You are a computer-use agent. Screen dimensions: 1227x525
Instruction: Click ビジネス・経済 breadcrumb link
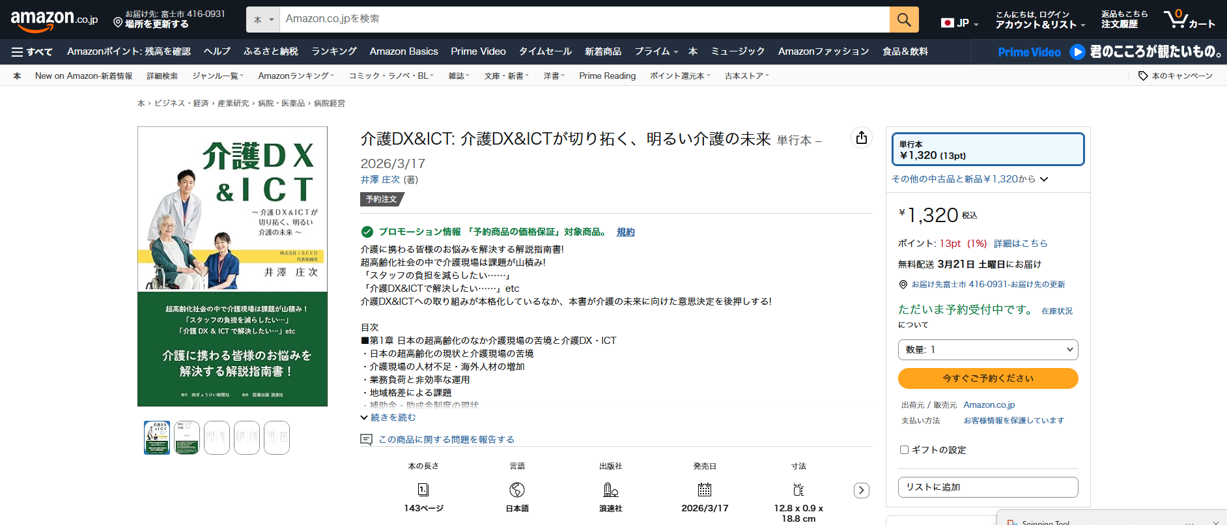182,104
